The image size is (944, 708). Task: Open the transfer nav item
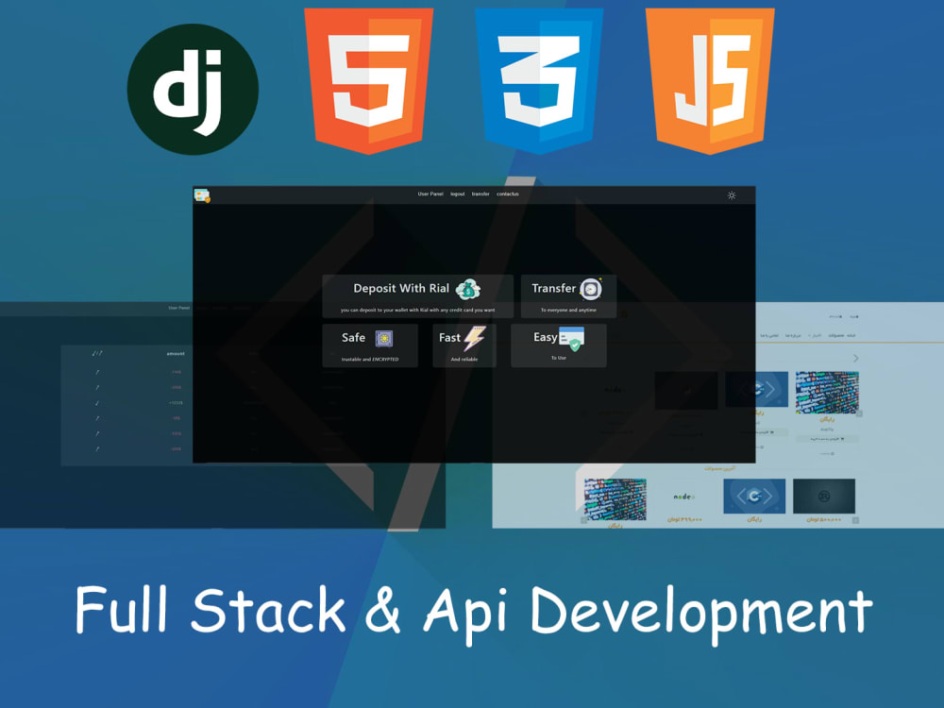pyautogui.click(x=480, y=194)
